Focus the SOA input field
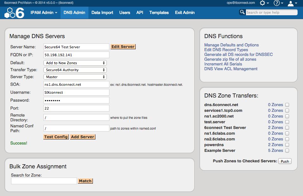This screenshot has width=303, height=196. tap(76, 84)
